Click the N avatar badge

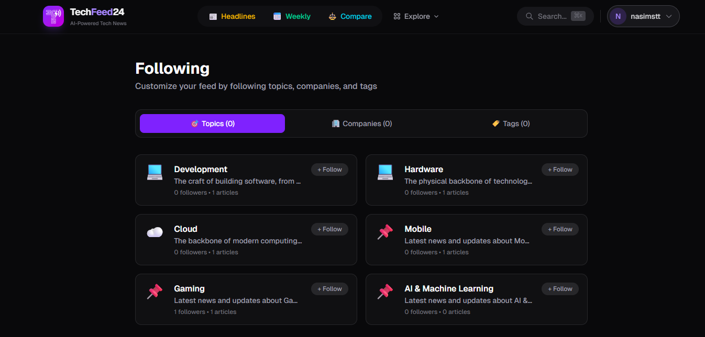click(618, 16)
